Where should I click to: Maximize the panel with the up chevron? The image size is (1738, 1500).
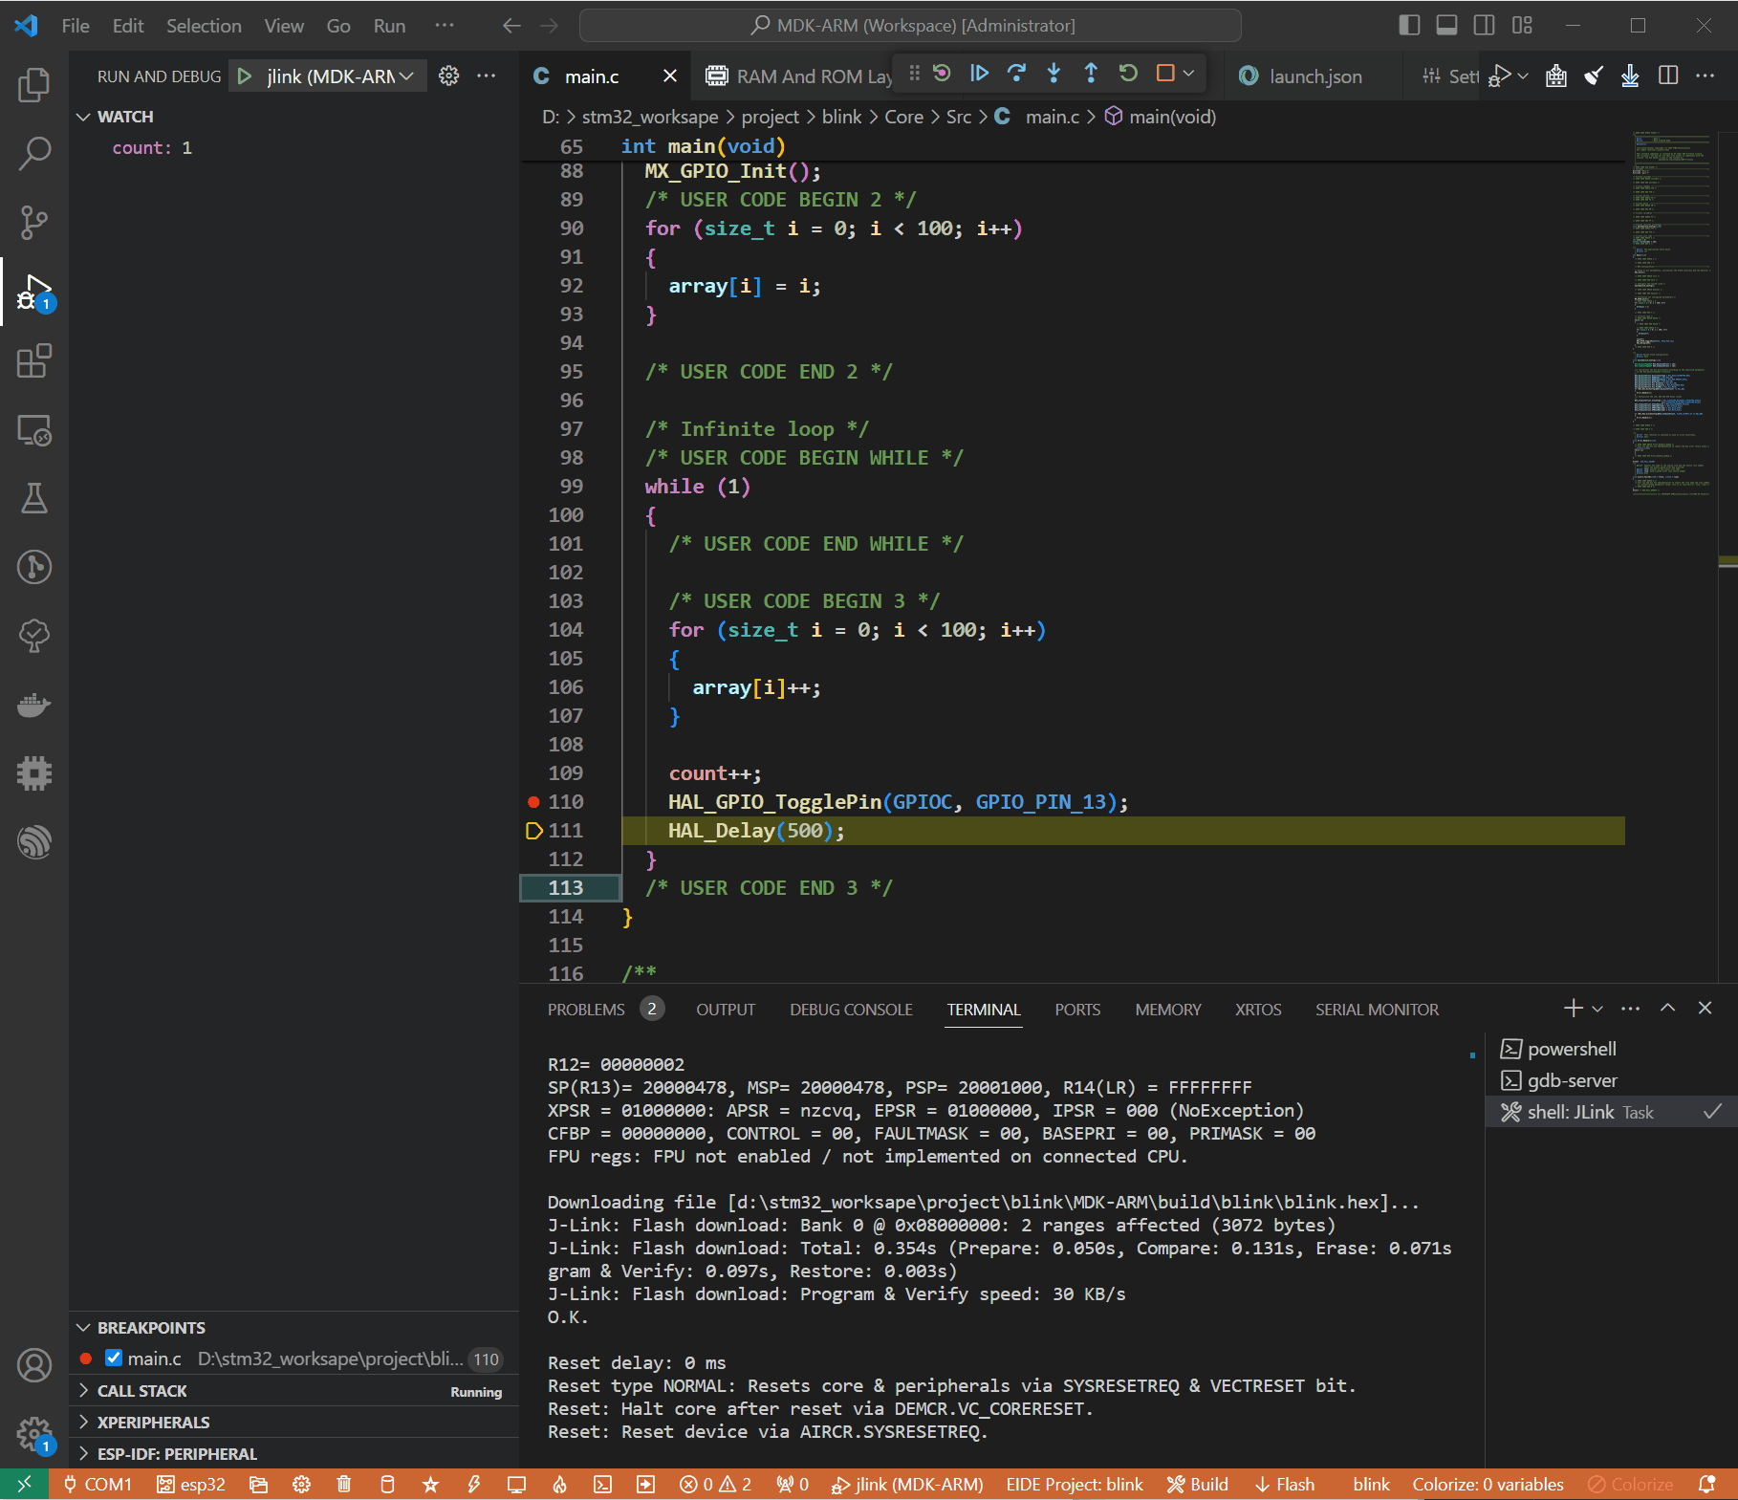coord(1668,1008)
